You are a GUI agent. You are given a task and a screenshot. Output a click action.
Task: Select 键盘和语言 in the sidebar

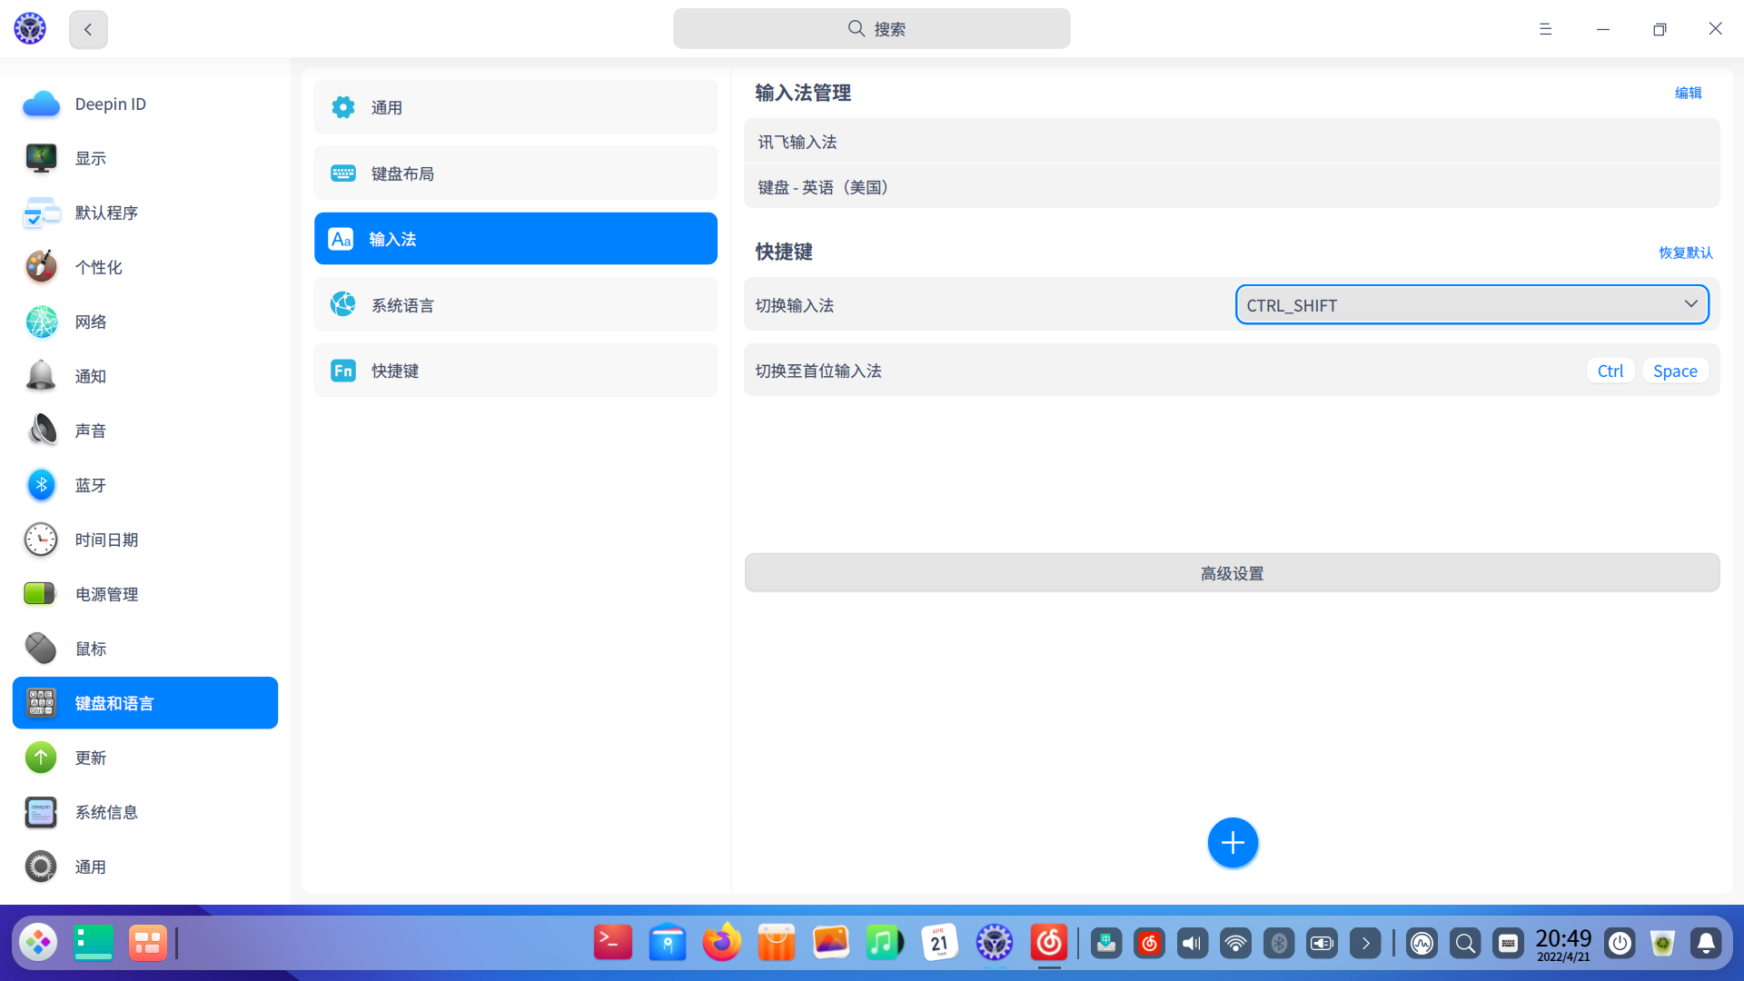click(114, 702)
